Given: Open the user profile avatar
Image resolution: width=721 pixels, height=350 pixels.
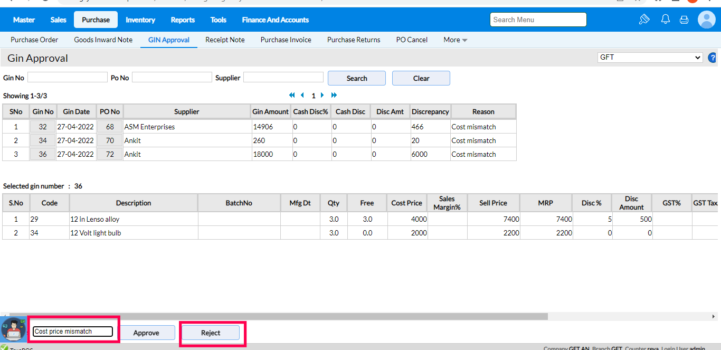Looking at the screenshot, I should click(706, 20).
